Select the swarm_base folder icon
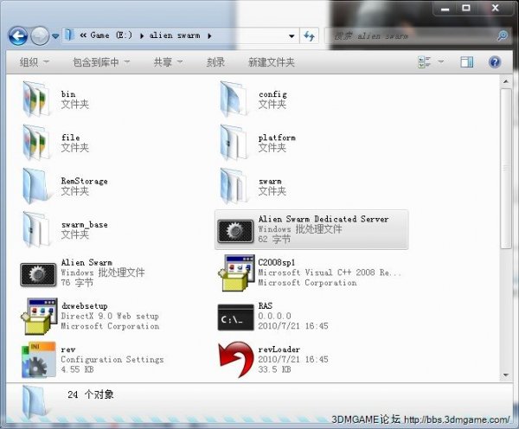Viewport: 519px width, 429px height. point(35,229)
